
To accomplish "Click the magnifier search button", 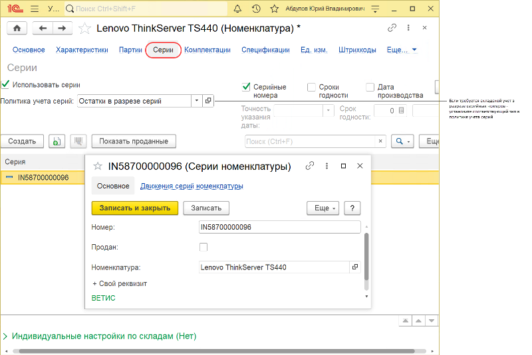I will coord(402,141).
